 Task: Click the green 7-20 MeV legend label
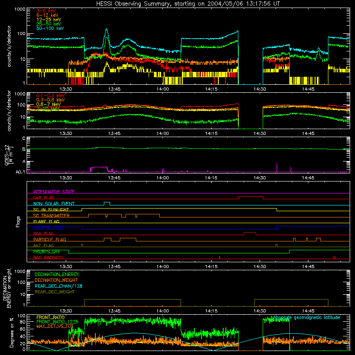click(x=48, y=109)
